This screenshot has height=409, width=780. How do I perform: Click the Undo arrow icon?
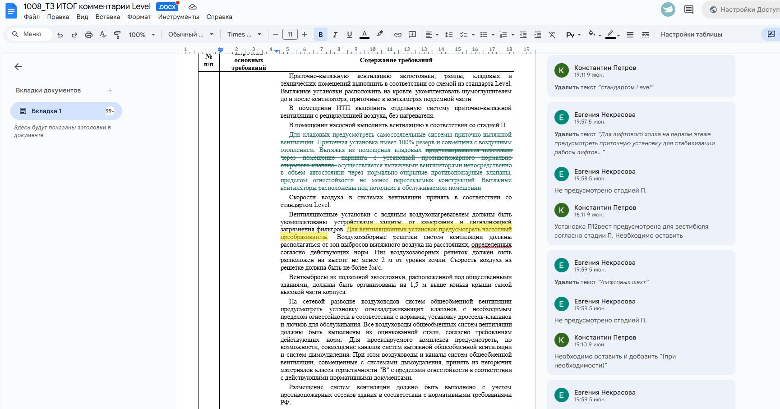60,35
